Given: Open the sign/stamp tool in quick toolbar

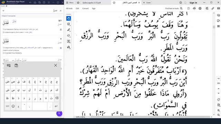Looking at the screenshot, I should click(69, 47).
